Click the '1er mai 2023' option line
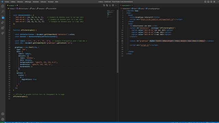The width and height of the screenshot is (219, 123). 152,30
